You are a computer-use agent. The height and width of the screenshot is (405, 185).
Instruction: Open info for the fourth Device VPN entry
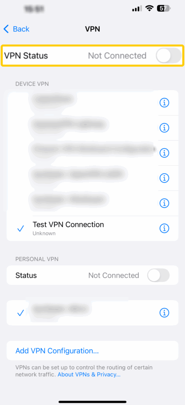coord(164,178)
